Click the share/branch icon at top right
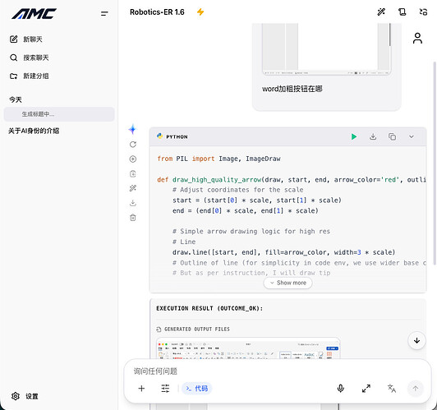Viewport: 437px width, 410px height. click(x=423, y=12)
